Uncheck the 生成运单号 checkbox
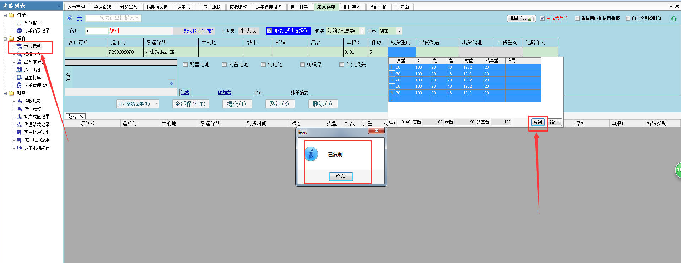681x263 pixels. tap(542, 18)
